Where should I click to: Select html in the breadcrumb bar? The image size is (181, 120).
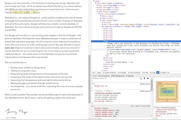point(94,73)
